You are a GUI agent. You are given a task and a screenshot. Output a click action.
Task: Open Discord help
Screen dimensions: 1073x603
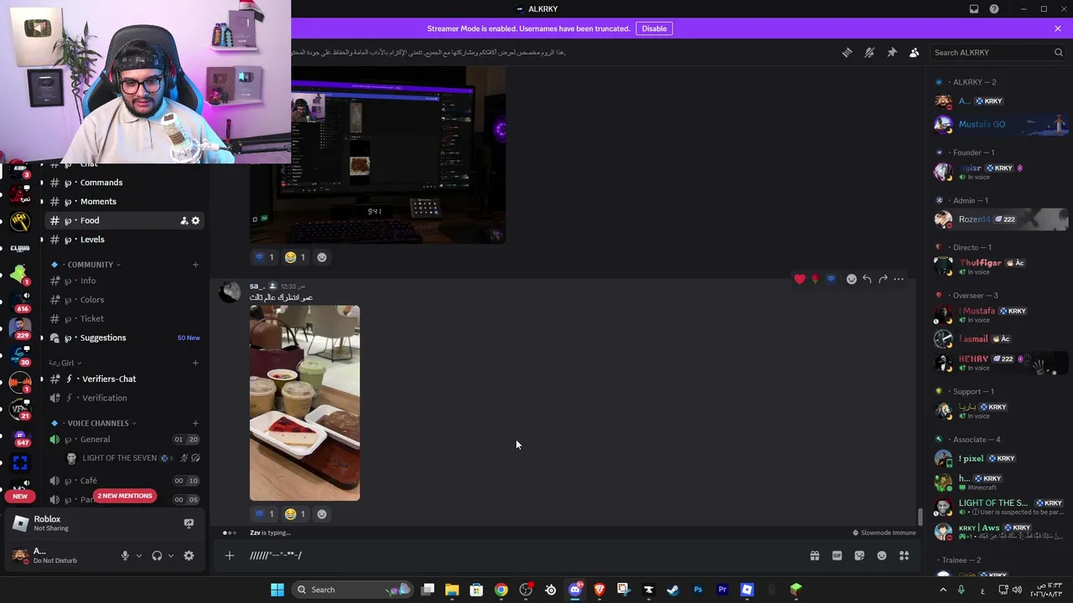tap(994, 9)
